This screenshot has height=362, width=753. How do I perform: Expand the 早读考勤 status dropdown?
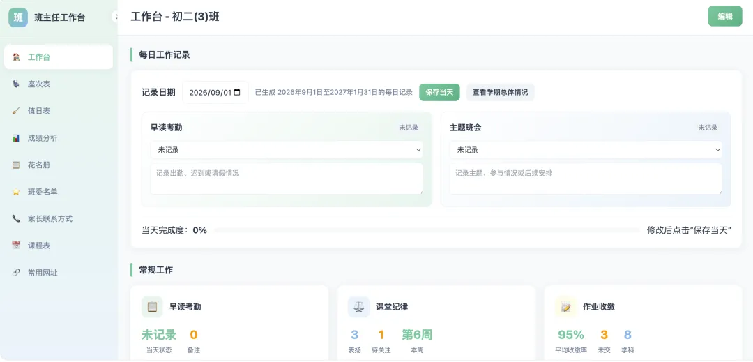(287, 150)
